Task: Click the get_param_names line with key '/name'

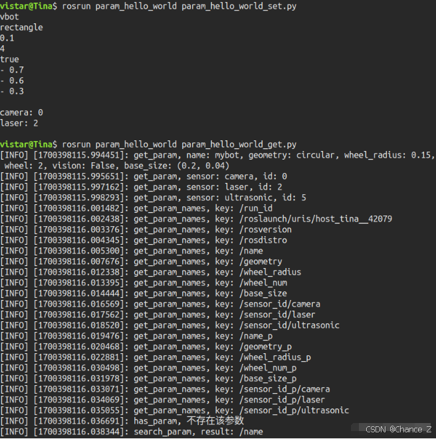Action: click(x=132, y=251)
